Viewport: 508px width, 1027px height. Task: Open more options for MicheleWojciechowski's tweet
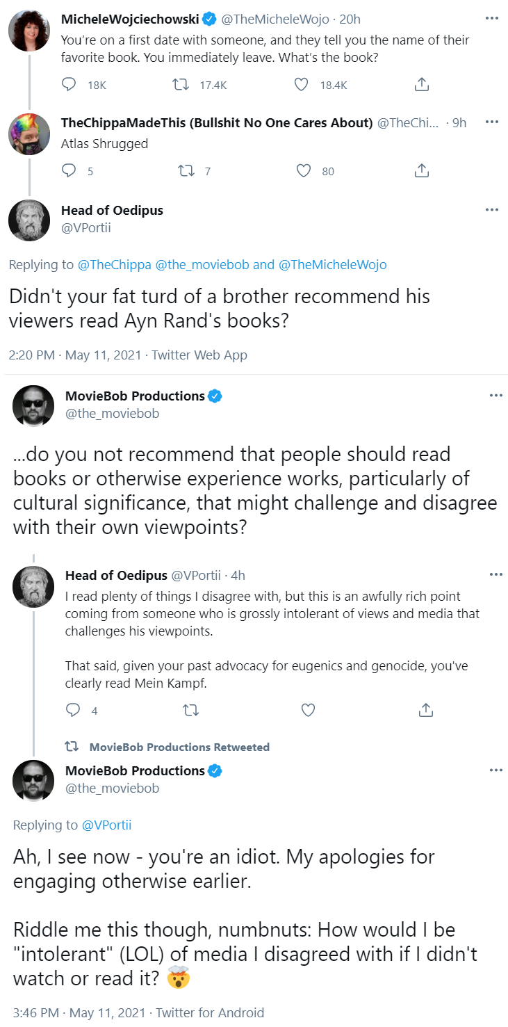492,19
